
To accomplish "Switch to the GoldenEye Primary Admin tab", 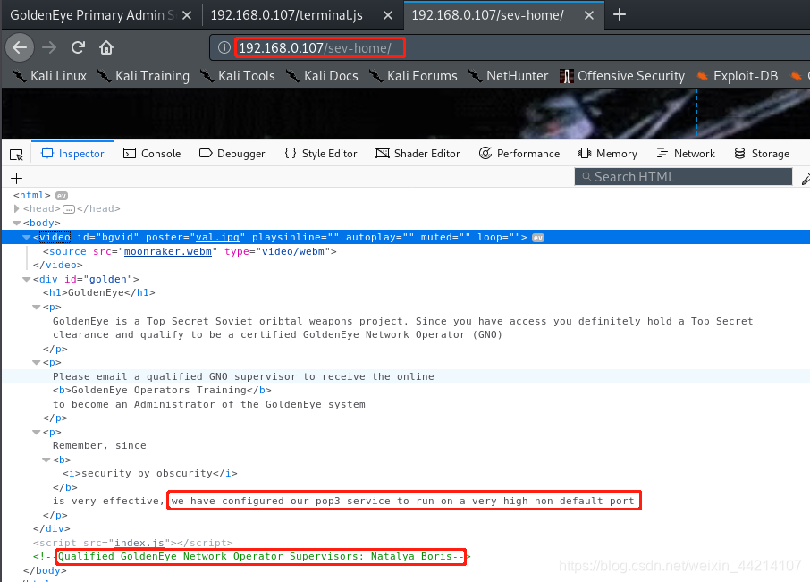I will pyautogui.click(x=92, y=15).
